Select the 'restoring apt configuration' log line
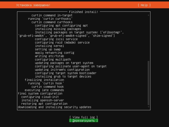 point(44,104)
